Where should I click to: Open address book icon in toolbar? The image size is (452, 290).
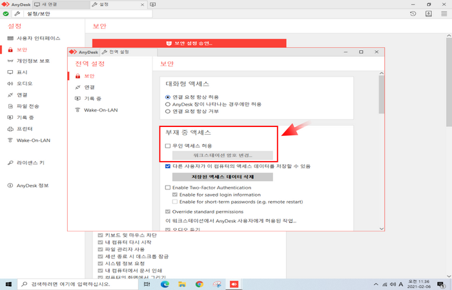click(429, 14)
